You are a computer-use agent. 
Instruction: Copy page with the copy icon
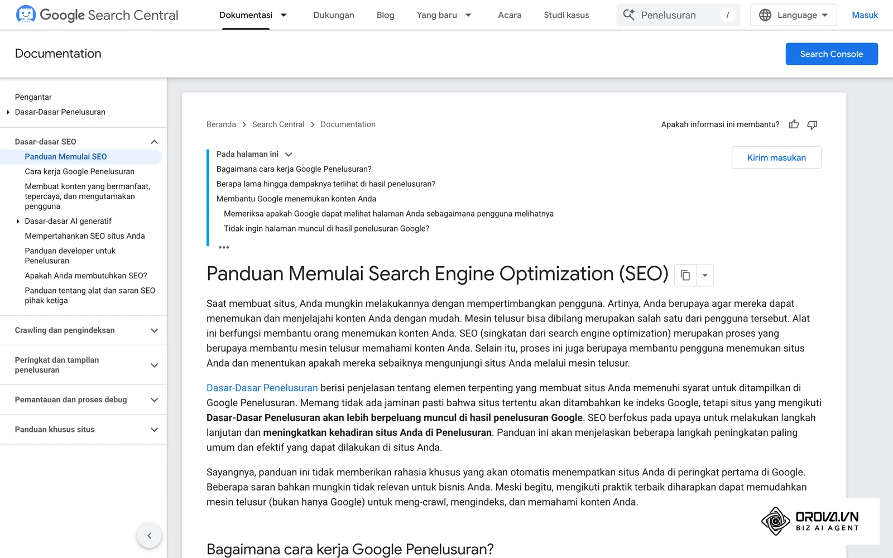[x=685, y=275]
